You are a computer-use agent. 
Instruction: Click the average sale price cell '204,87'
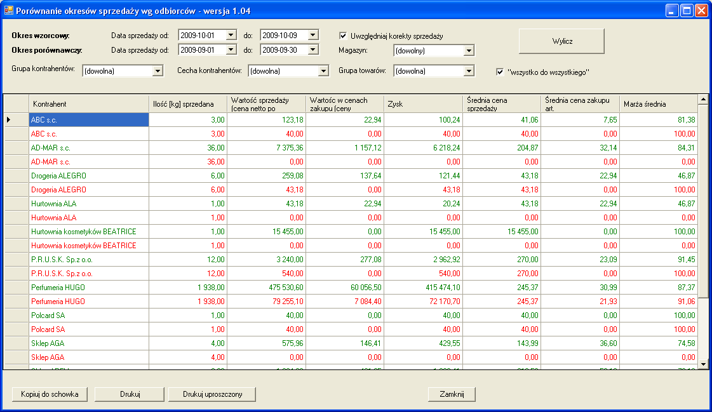pos(502,148)
